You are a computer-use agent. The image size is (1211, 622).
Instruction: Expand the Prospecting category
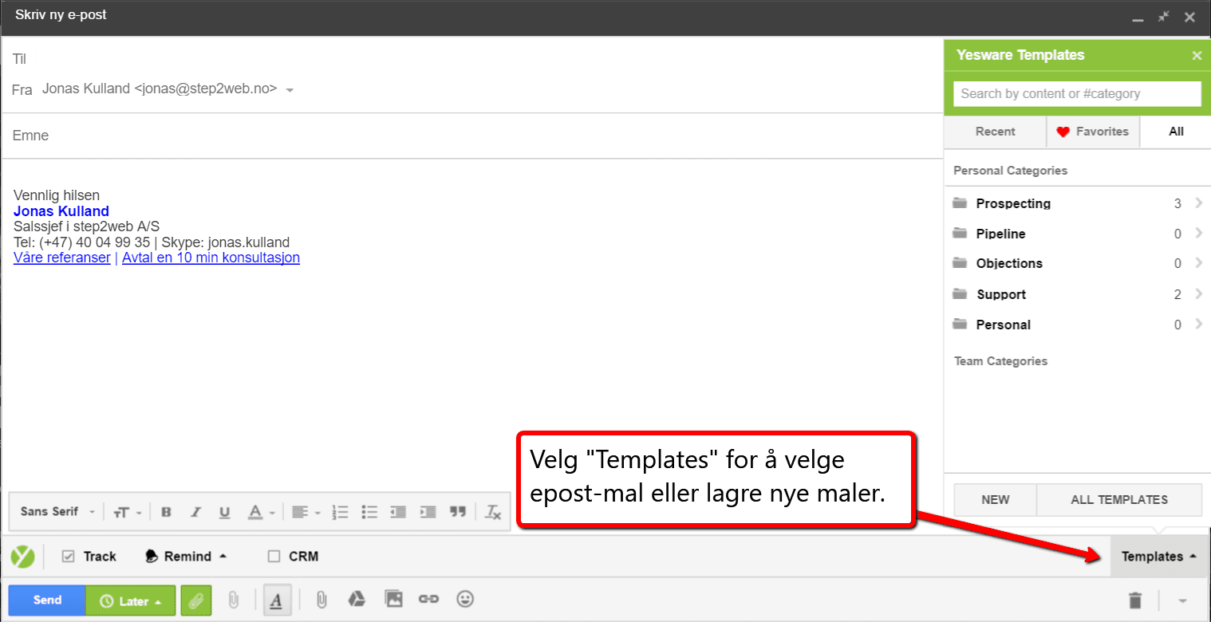[1077, 203]
